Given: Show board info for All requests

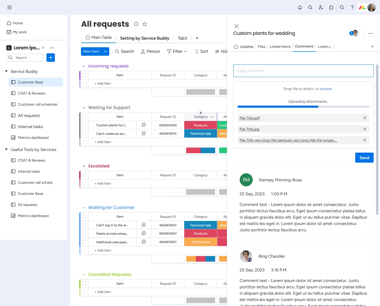Looking at the screenshot, I should [136, 24].
